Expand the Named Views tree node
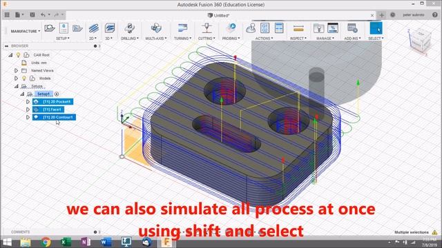Viewport: 442px width, 248px height. [x=16, y=70]
